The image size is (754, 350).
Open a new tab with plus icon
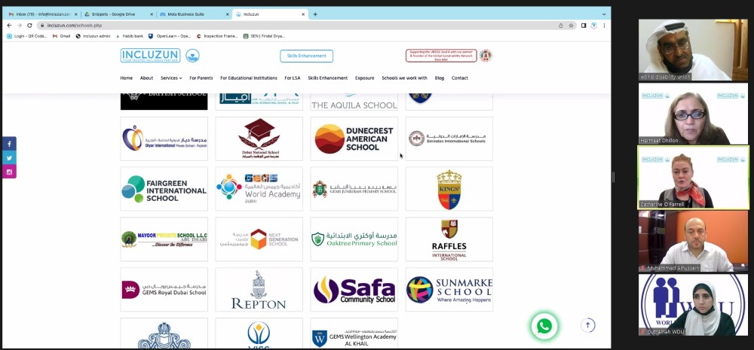pos(315,14)
